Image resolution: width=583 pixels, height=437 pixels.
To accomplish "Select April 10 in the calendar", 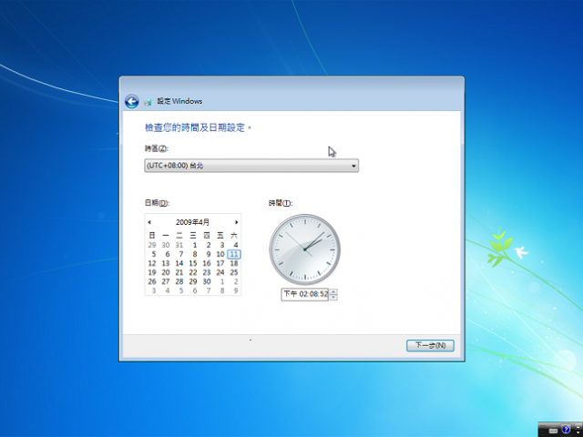I will [x=220, y=254].
